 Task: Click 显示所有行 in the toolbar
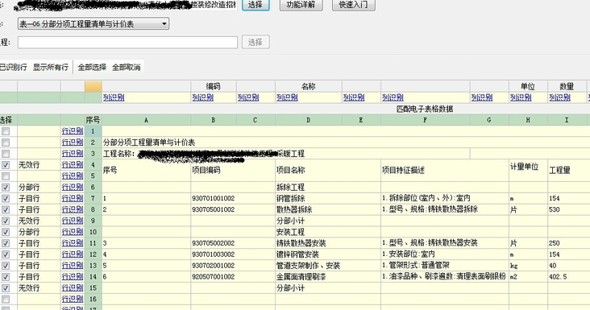(x=51, y=68)
